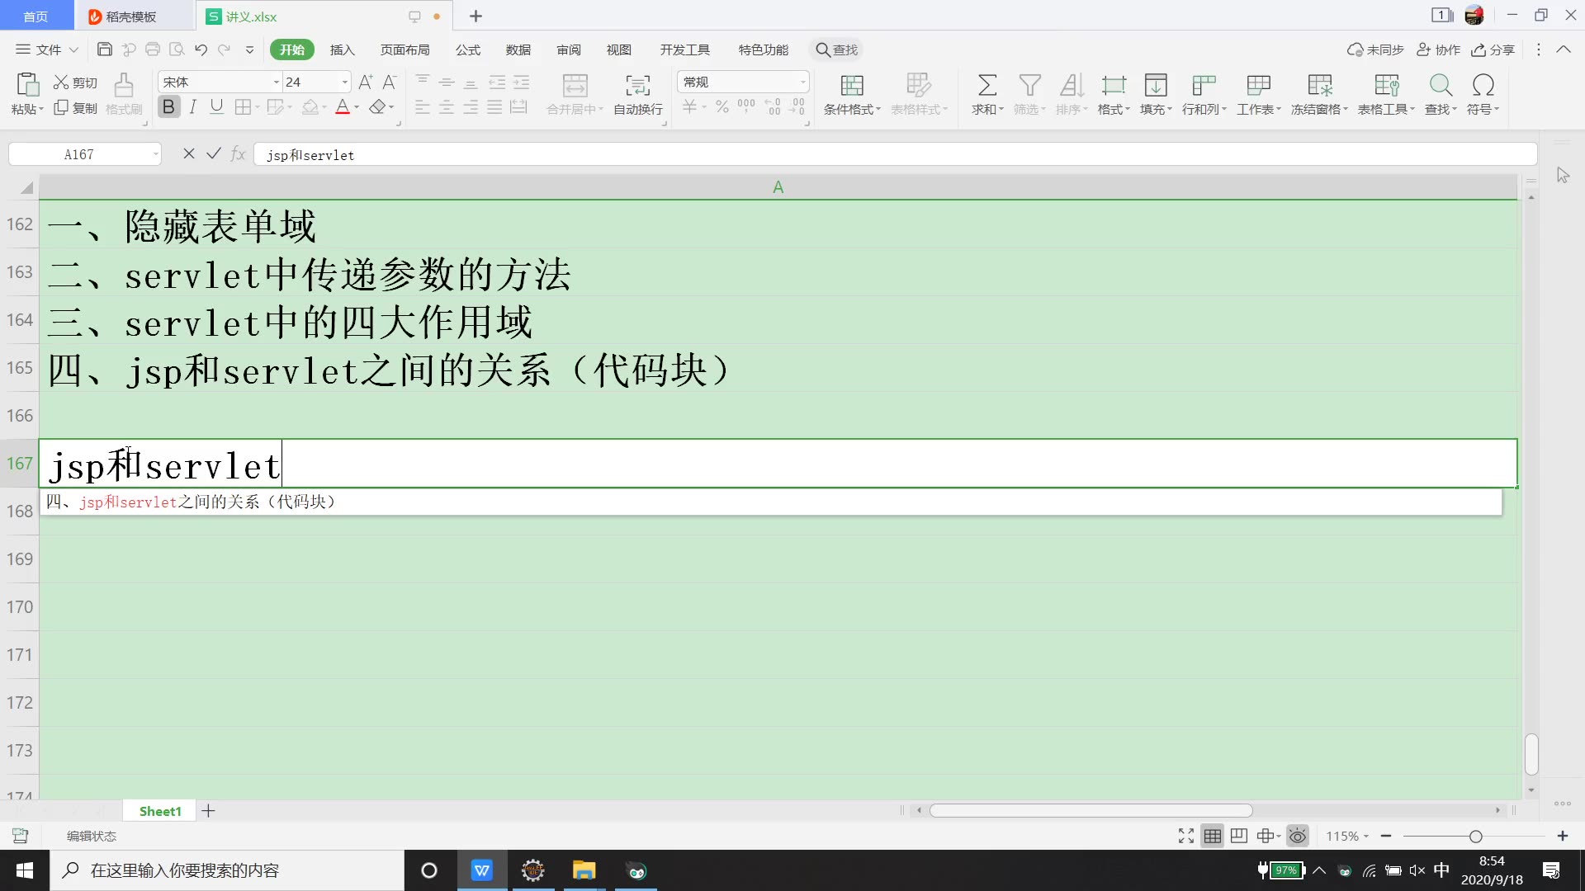This screenshot has width=1585, height=891.
Task: Open the Find (查找) tool on the ribbon
Action: point(1440,93)
